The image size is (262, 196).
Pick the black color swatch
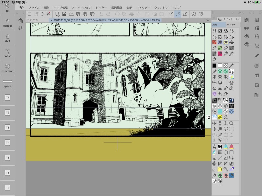[x=214, y=66]
